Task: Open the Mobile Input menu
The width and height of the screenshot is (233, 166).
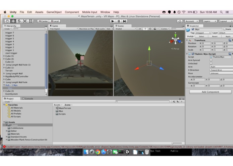Action: [x=90, y=12]
